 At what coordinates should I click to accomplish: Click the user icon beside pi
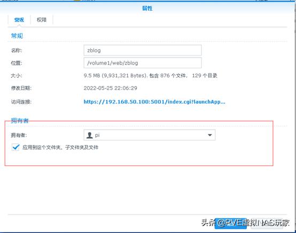[x=89, y=135]
